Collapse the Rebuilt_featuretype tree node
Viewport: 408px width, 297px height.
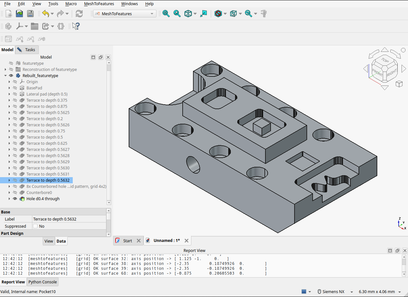(5, 75)
